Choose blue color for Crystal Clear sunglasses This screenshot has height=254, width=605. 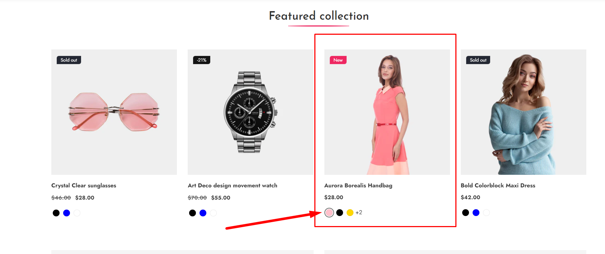click(x=66, y=213)
